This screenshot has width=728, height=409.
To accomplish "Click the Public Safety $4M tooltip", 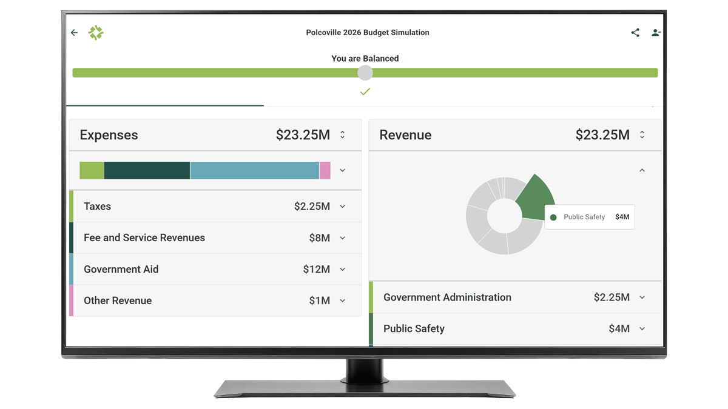I will 590,217.
